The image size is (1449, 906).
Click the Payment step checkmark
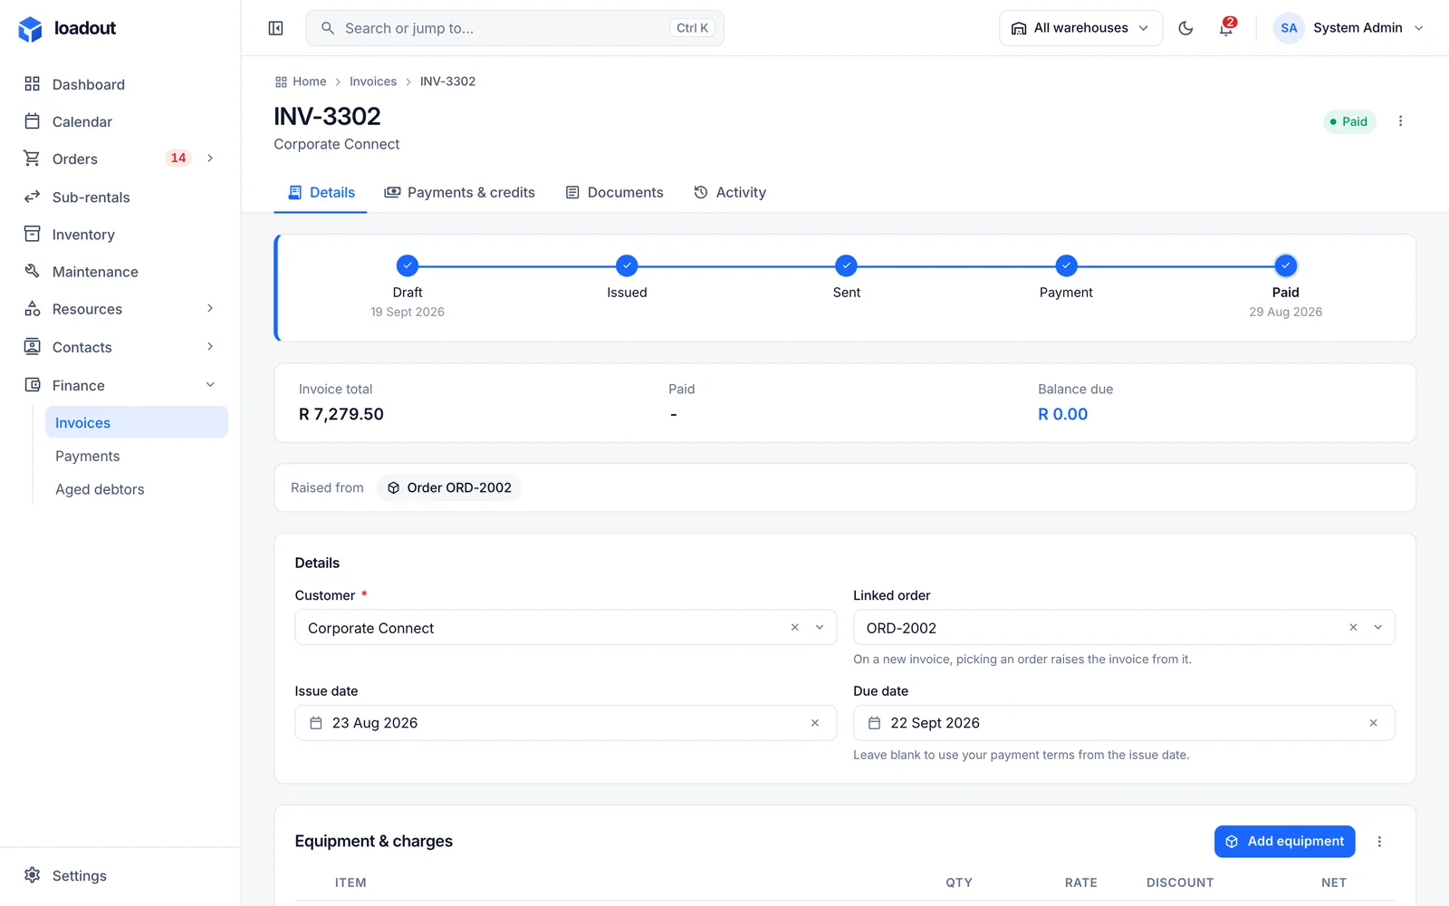[x=1066, y=265]
